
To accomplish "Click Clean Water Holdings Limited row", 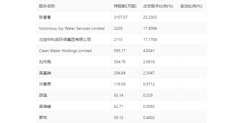I will [65, 51].
